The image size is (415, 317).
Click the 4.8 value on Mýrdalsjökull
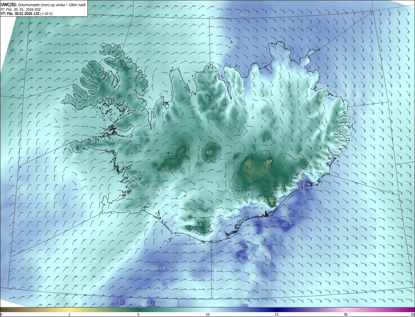coord(199,225)
